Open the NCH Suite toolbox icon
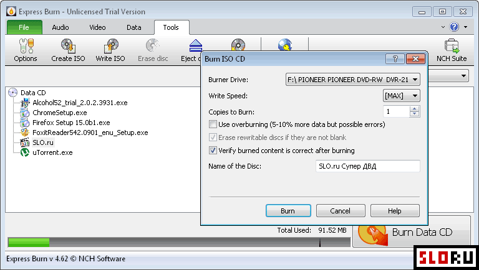 452,45
